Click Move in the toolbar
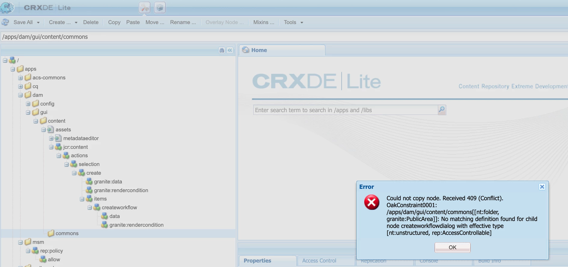Image resolution: width=568 pixels, height=267 pixels. [155, 22]
